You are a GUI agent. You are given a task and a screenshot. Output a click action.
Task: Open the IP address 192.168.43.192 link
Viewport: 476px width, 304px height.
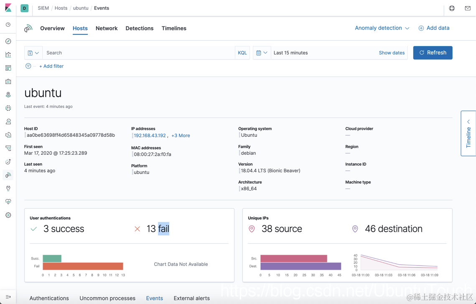(x=150, y=135)
